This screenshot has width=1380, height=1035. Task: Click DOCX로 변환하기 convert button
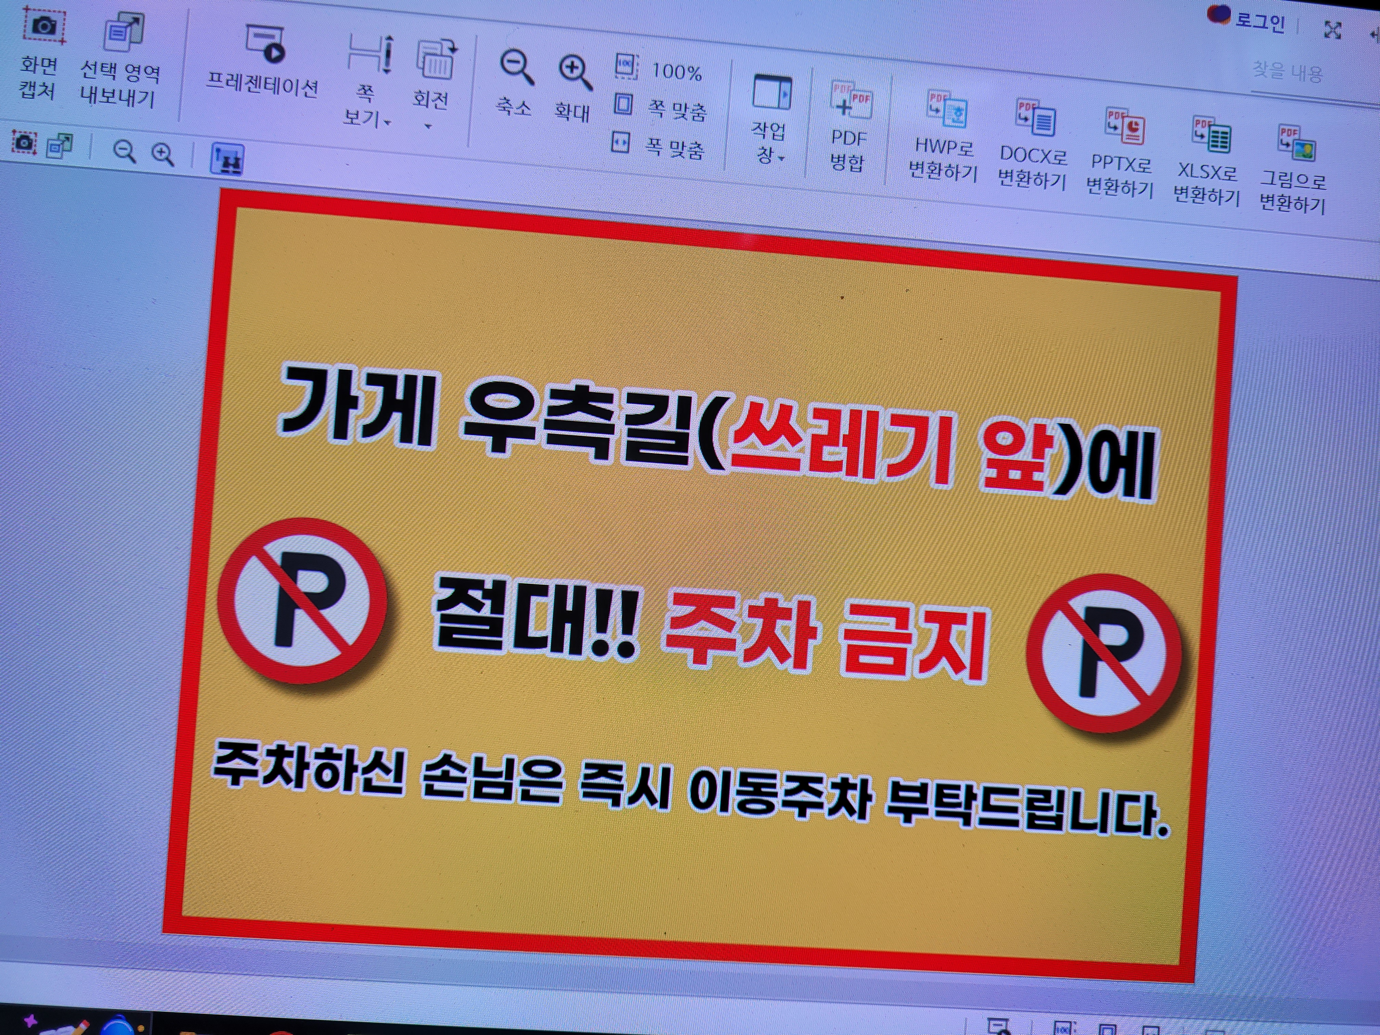(x=1033, y=145)
